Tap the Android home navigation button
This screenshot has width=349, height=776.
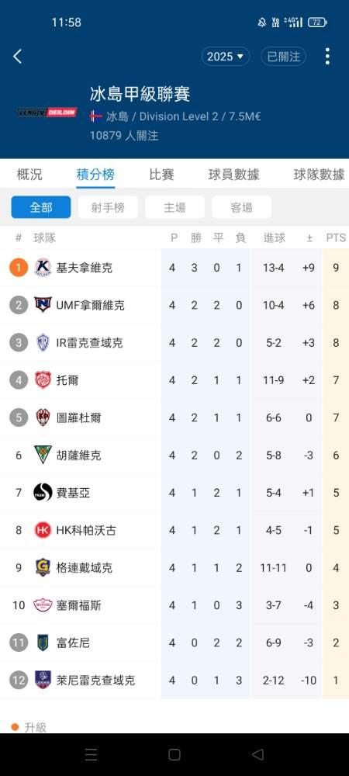pyautogui.click(x=174, y=754)
